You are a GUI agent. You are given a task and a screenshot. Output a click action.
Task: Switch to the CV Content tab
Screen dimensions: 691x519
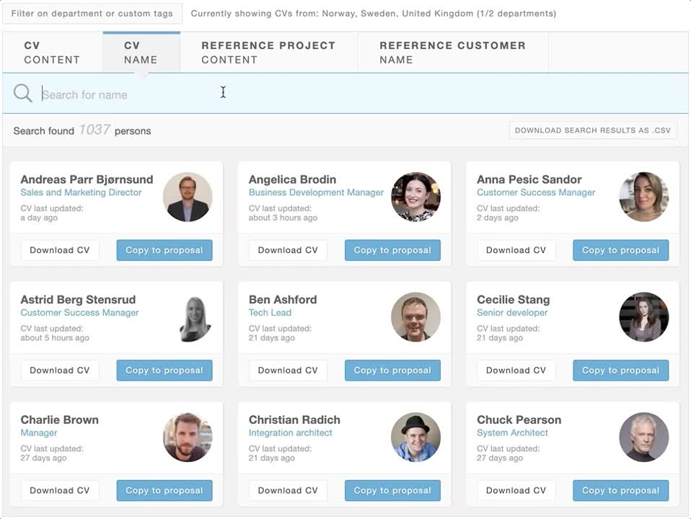tap(52, 53)
